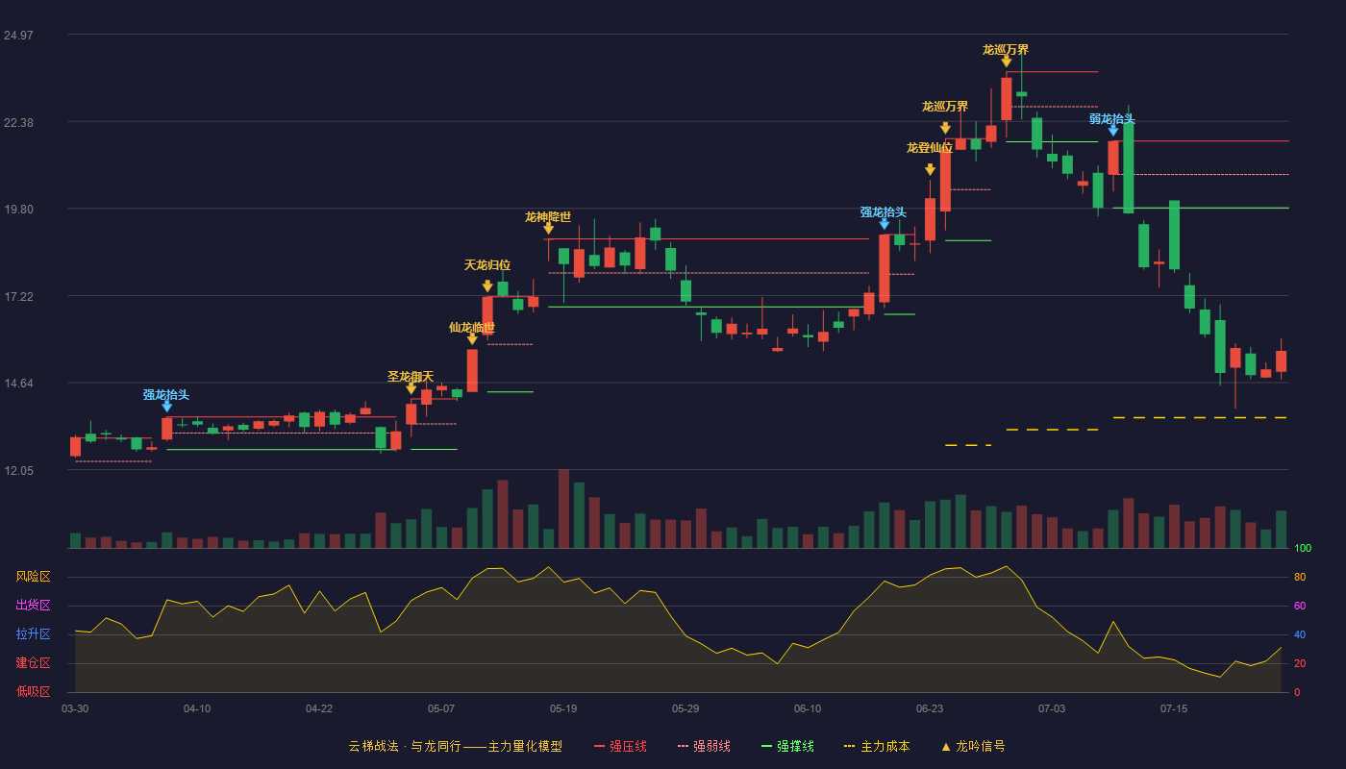Click the 06-10 date axis label

[808, 708]
